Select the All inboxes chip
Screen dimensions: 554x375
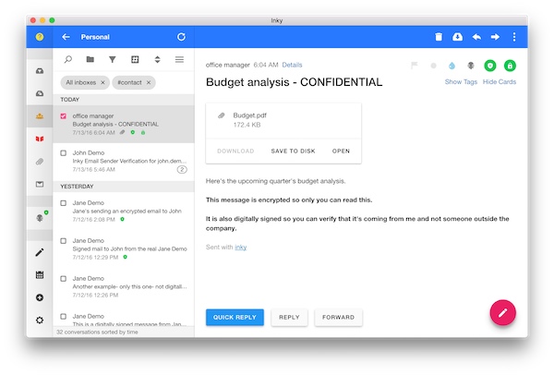click(x=85, y=83)
